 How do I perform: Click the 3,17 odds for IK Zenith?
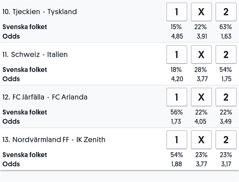(226, 164)
